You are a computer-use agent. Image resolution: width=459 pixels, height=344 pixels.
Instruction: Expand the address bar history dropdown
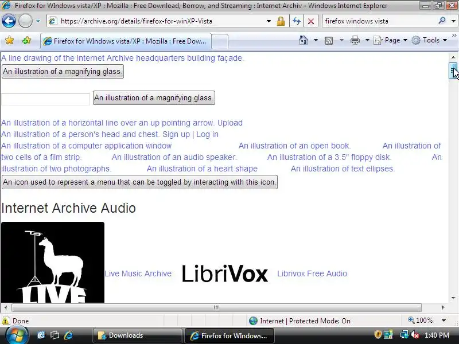[269, 21]
